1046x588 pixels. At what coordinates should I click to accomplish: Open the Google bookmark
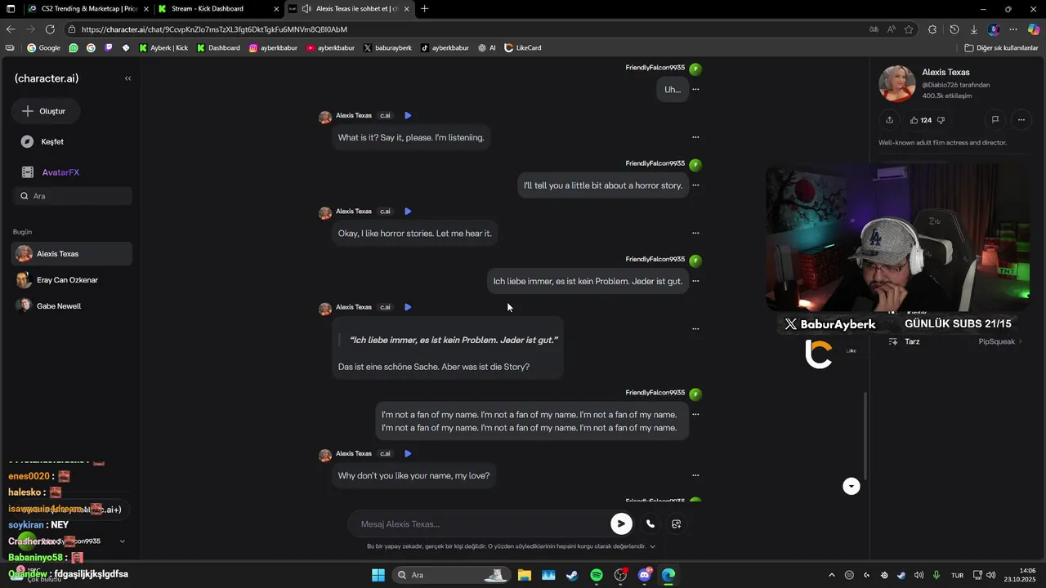click(44, 48)
